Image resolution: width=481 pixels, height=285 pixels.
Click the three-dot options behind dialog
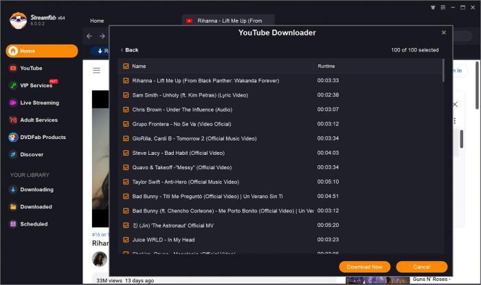(x=455, y=121)
